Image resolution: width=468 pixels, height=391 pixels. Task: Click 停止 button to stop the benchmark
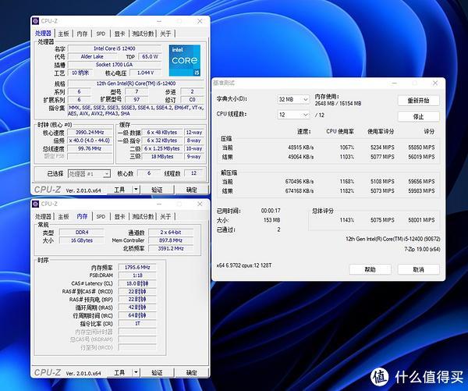tap(418, 116)
